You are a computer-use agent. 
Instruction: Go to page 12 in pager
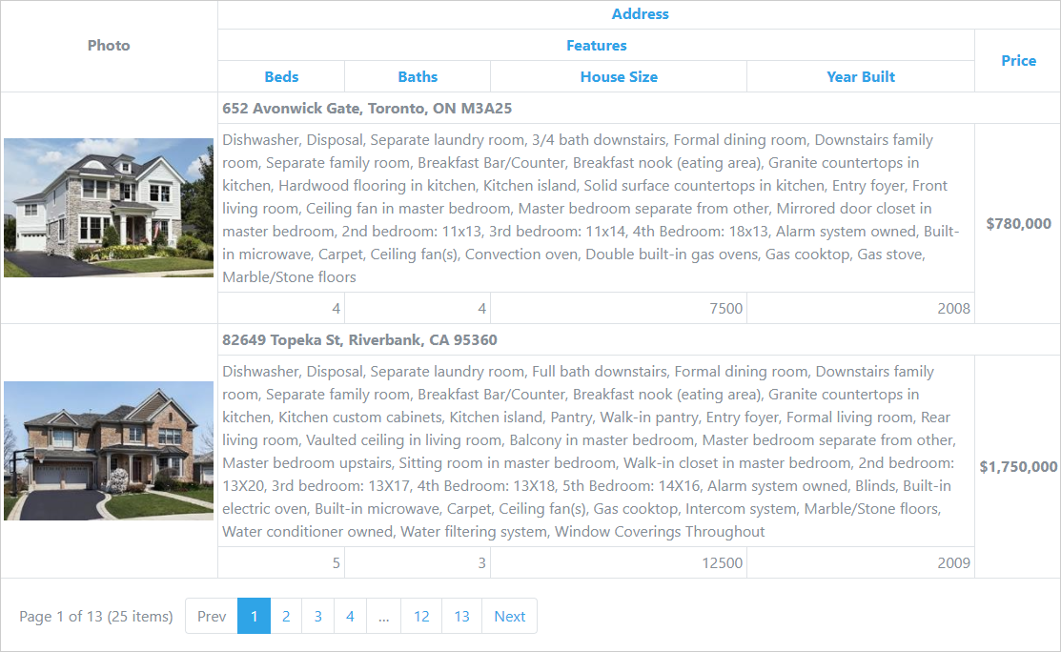pyautogui.click(x=421, y=616)
